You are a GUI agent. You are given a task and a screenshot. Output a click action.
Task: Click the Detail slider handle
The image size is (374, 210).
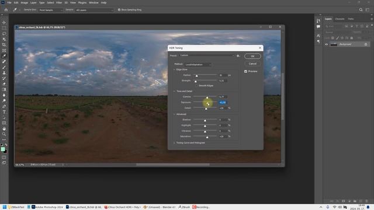point(206,108)
